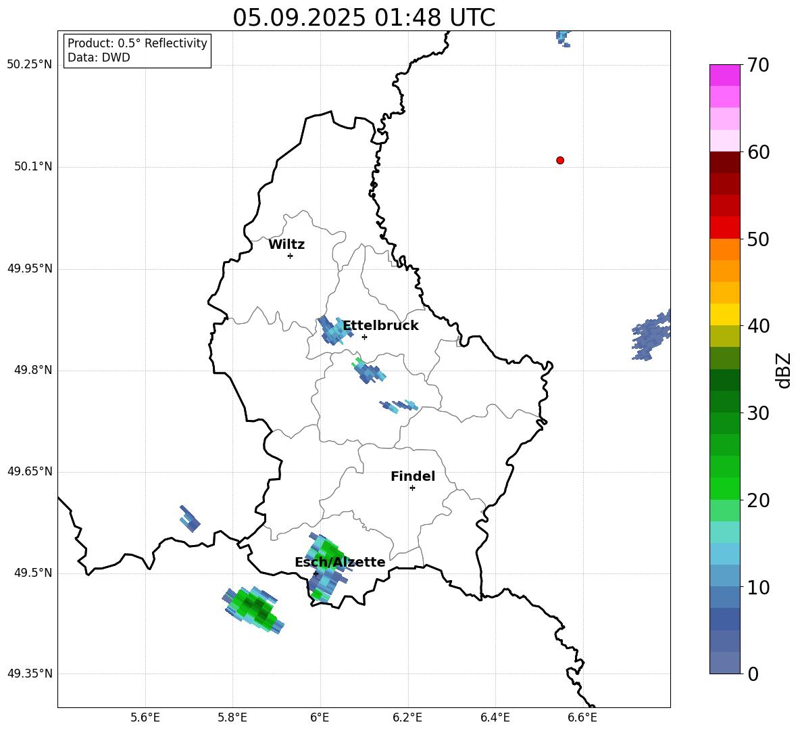Click the Esch/Alzette city label

click(341, 562)
